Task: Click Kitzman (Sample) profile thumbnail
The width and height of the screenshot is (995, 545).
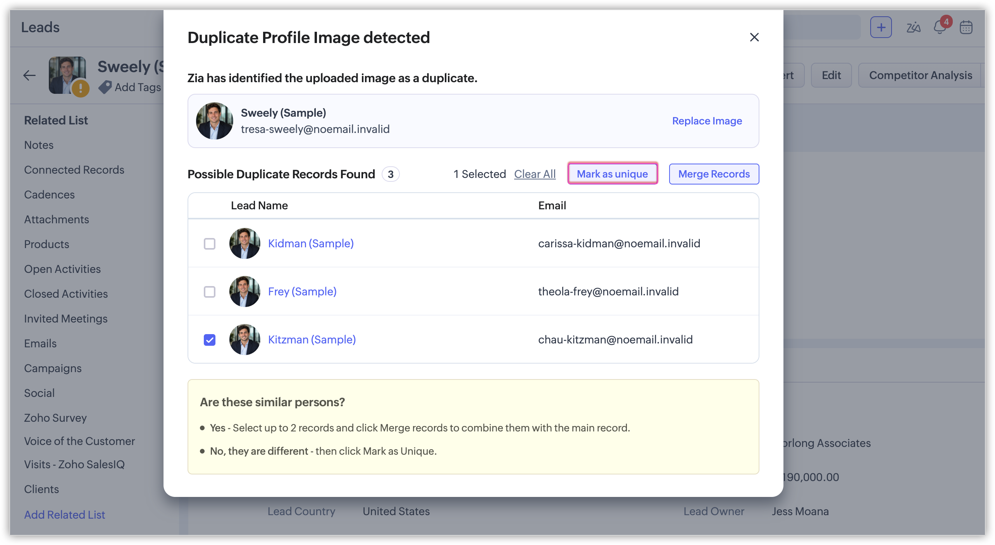Action: [x=245, y=340]
